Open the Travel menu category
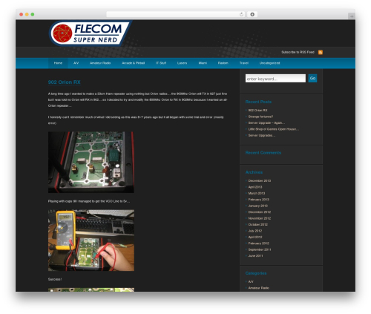This screenshot has width=371, height=314. tap(244, 63)
